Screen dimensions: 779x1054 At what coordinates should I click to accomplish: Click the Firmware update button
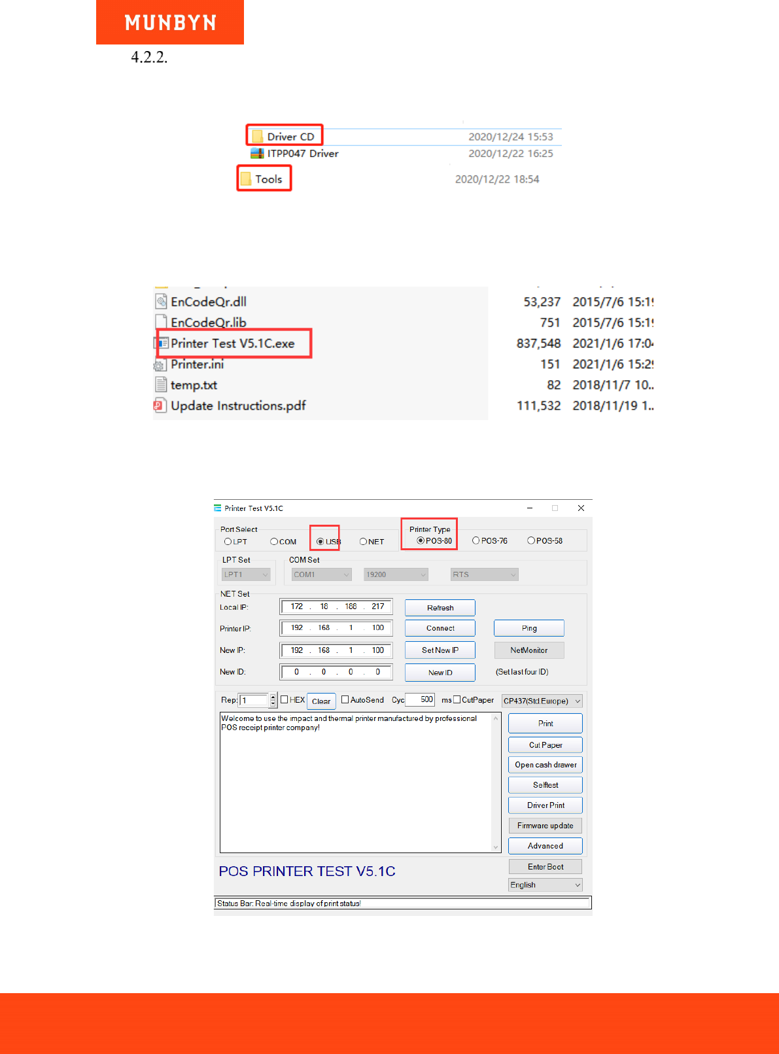(x=545, y=826)
